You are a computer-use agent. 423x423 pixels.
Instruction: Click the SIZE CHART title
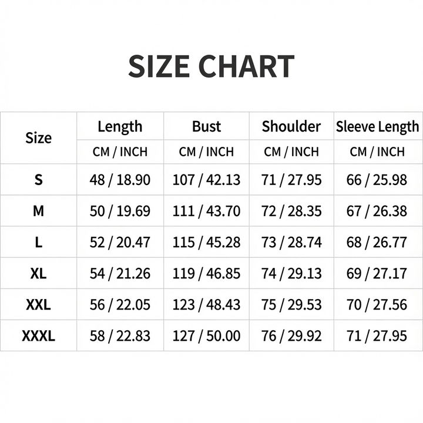pos(211,66)
